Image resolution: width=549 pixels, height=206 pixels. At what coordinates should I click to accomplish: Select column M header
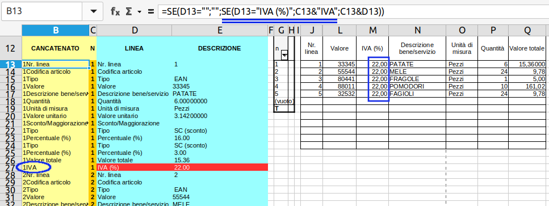(x=373, y=31)
